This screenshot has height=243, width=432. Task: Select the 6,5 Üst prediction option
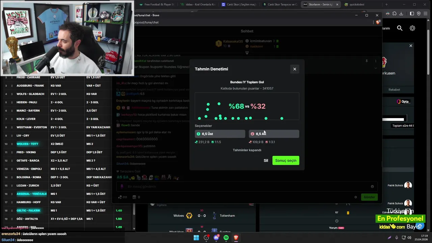220,134
